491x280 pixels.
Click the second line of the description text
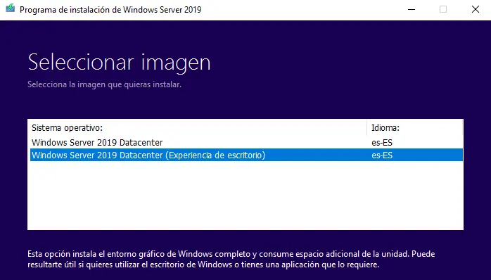click(x=203, y=265)
